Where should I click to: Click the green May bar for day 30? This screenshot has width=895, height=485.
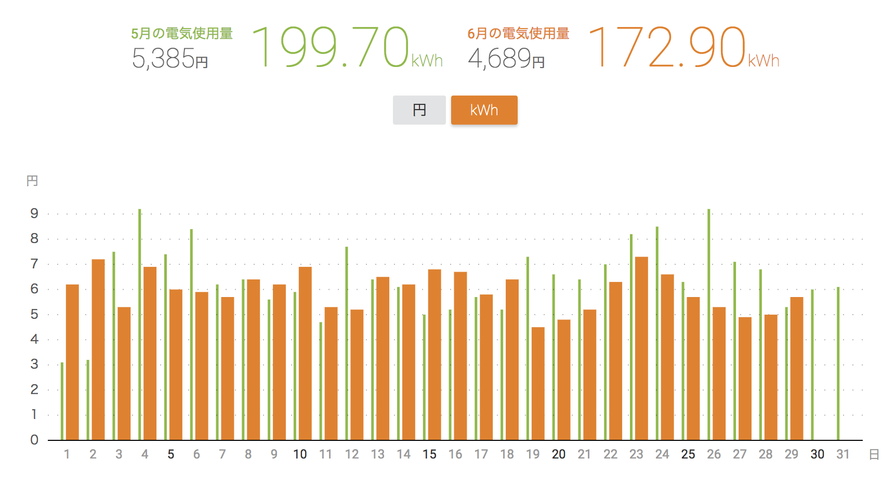[812, 365]
